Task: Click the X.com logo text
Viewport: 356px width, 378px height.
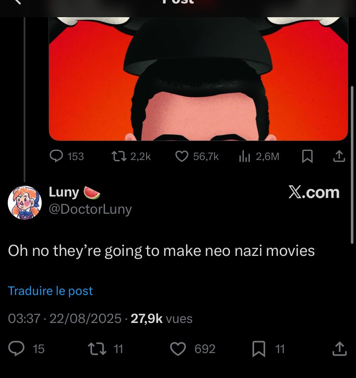Action: pyautogui.click(x=314, y=192)
